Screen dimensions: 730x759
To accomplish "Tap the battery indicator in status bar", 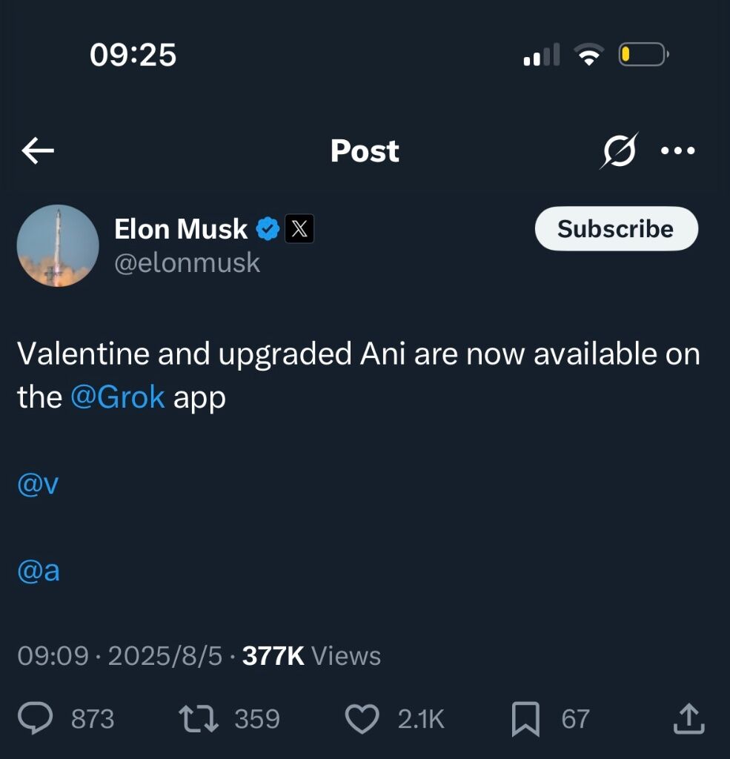I will pos(643,55).
